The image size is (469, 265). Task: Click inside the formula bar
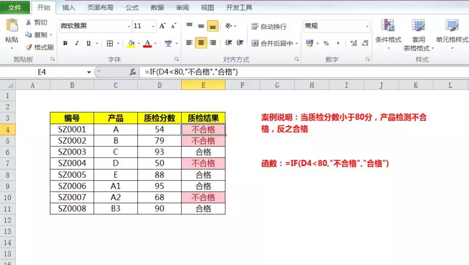click(304, 72)
